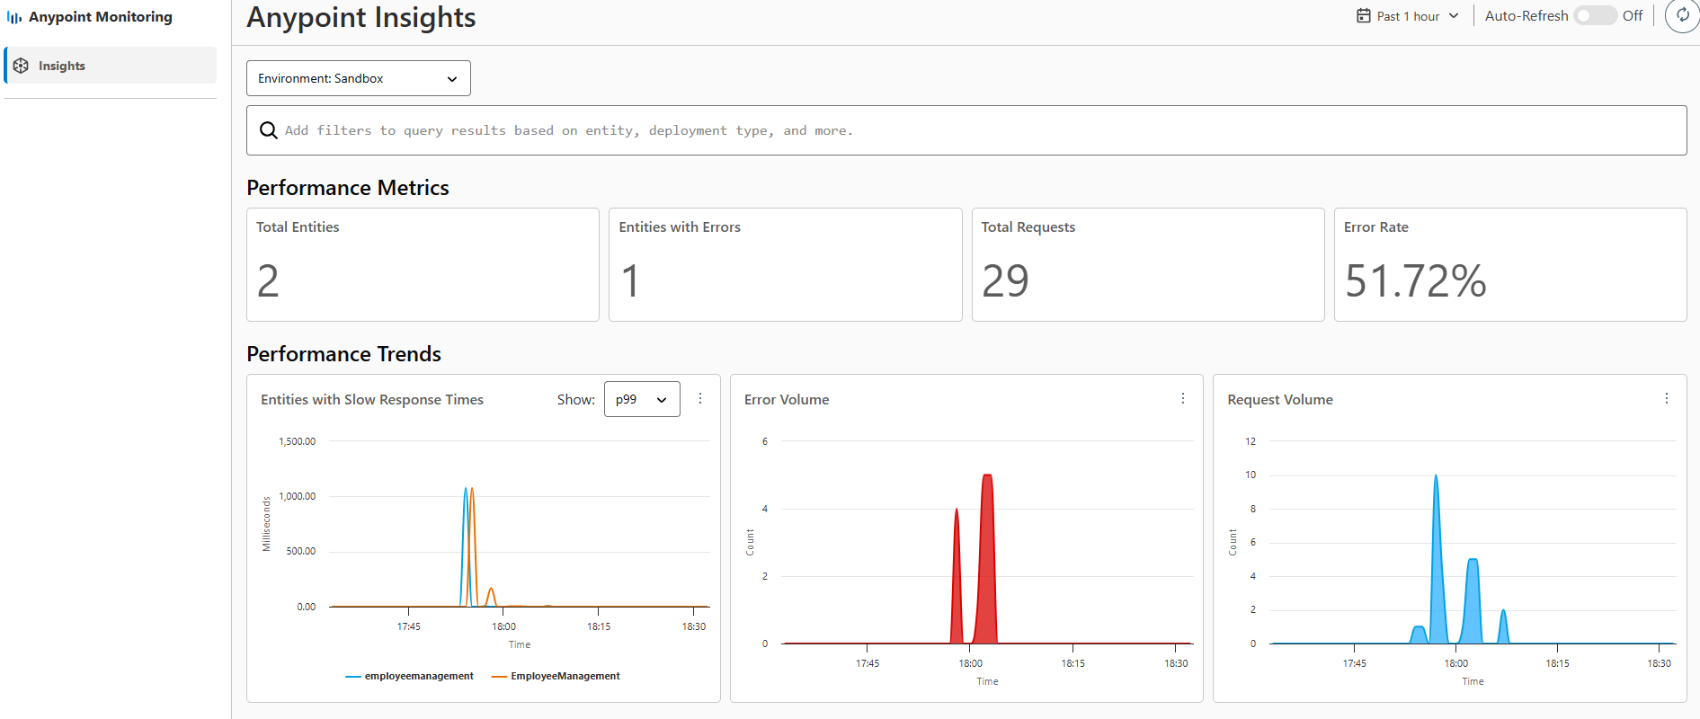Open Slow Response Times chart options menu
1700x719 pixels.
(700, 398)
